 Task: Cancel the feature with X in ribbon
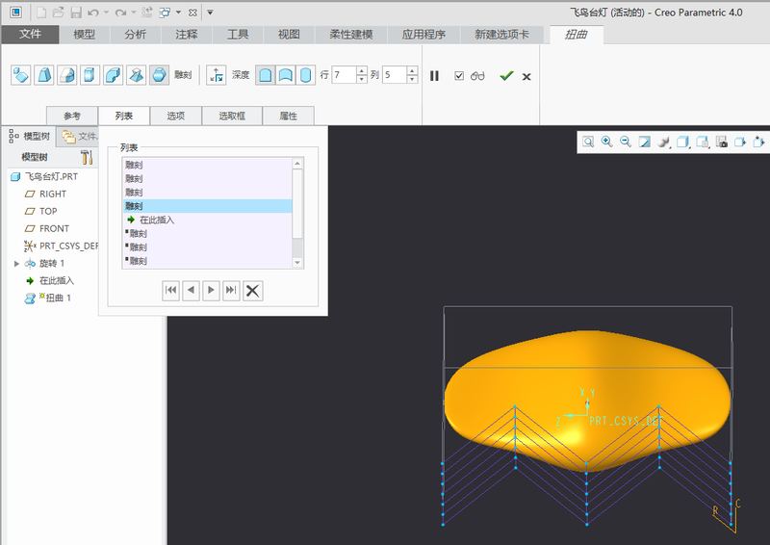pyautogui.click(x=526, y=77)
